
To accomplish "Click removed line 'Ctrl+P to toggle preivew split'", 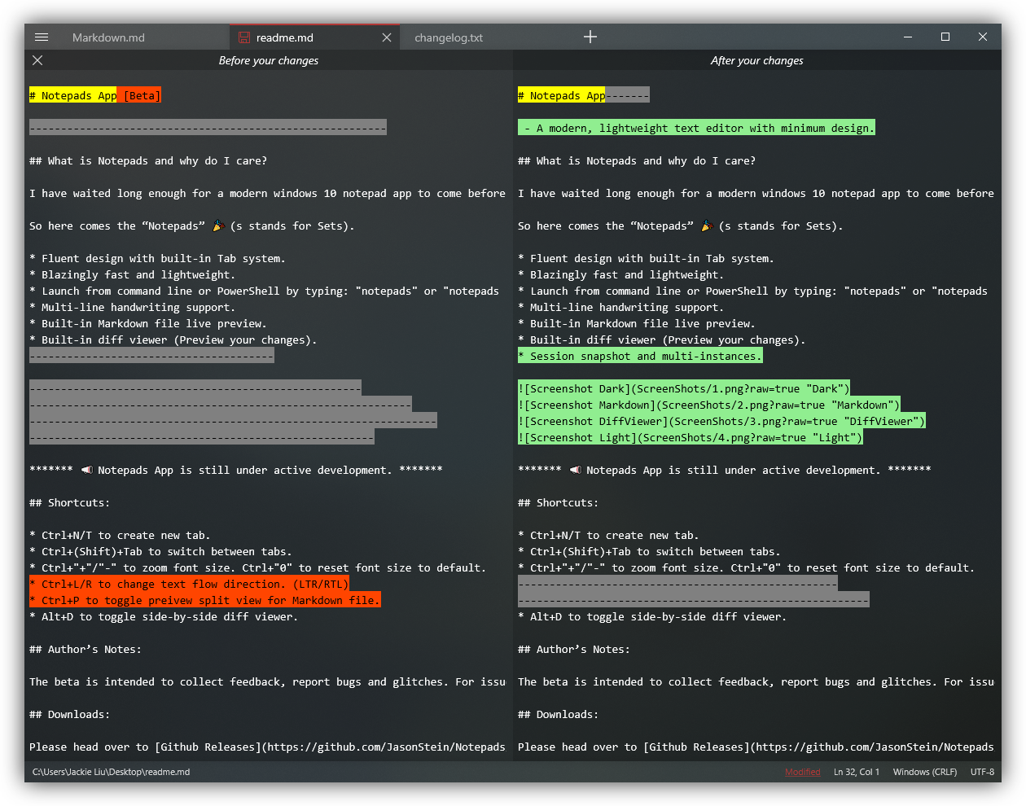I will pyautogui.click(x=205, y=600).
